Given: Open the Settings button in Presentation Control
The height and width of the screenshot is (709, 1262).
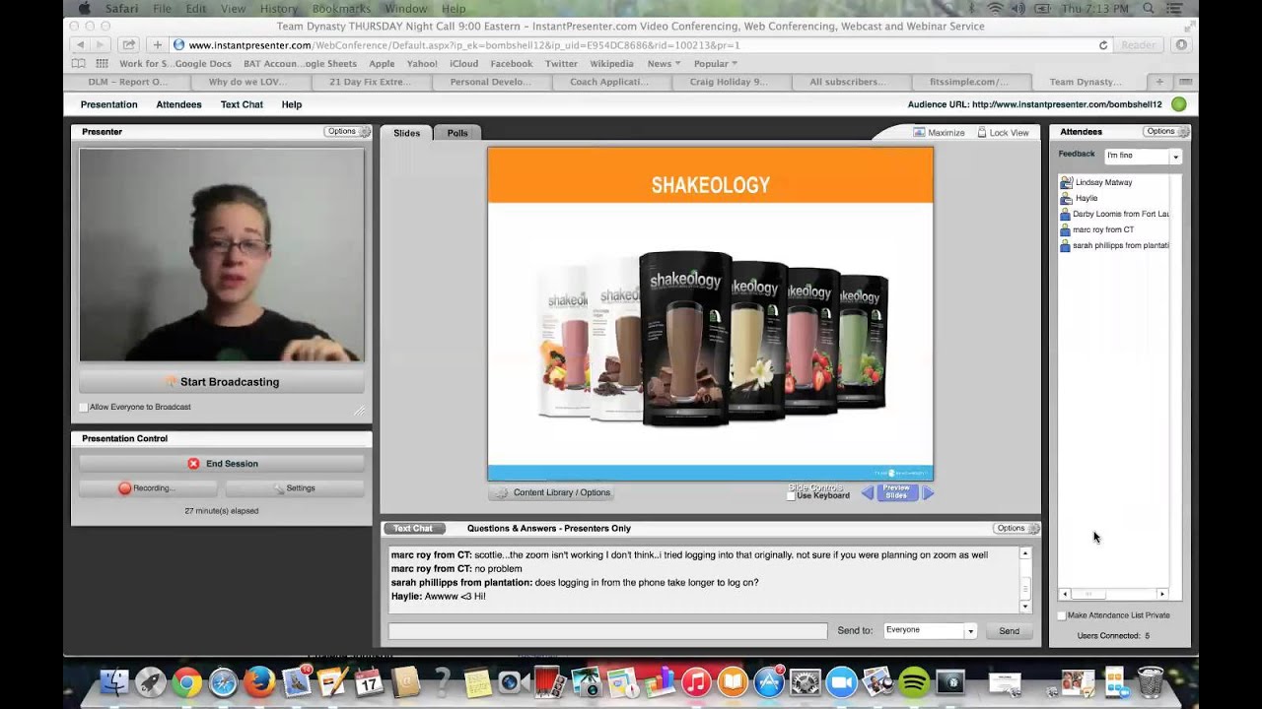Looking at the screenshot, I should (295, 488).
